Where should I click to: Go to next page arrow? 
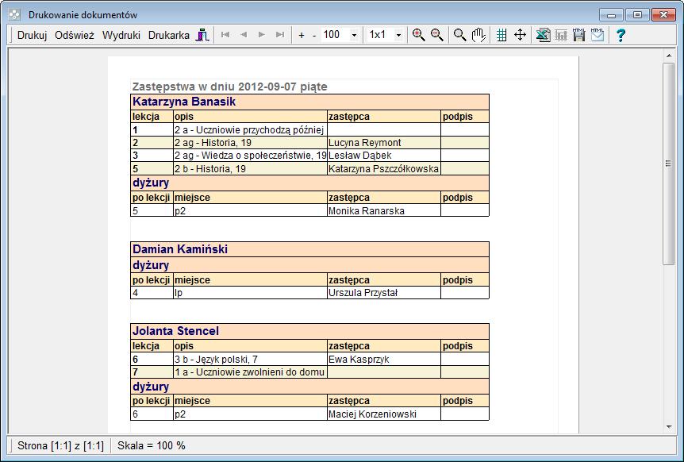[x=262, y=34]
